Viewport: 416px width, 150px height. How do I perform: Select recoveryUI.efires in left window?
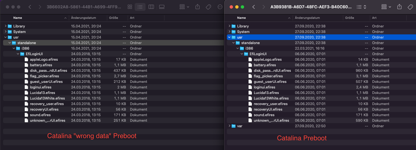(x=44, y=109)
